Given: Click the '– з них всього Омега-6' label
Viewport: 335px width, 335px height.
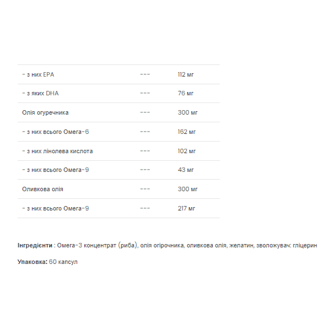Looking at the screenshot, I should click(56, 132).
